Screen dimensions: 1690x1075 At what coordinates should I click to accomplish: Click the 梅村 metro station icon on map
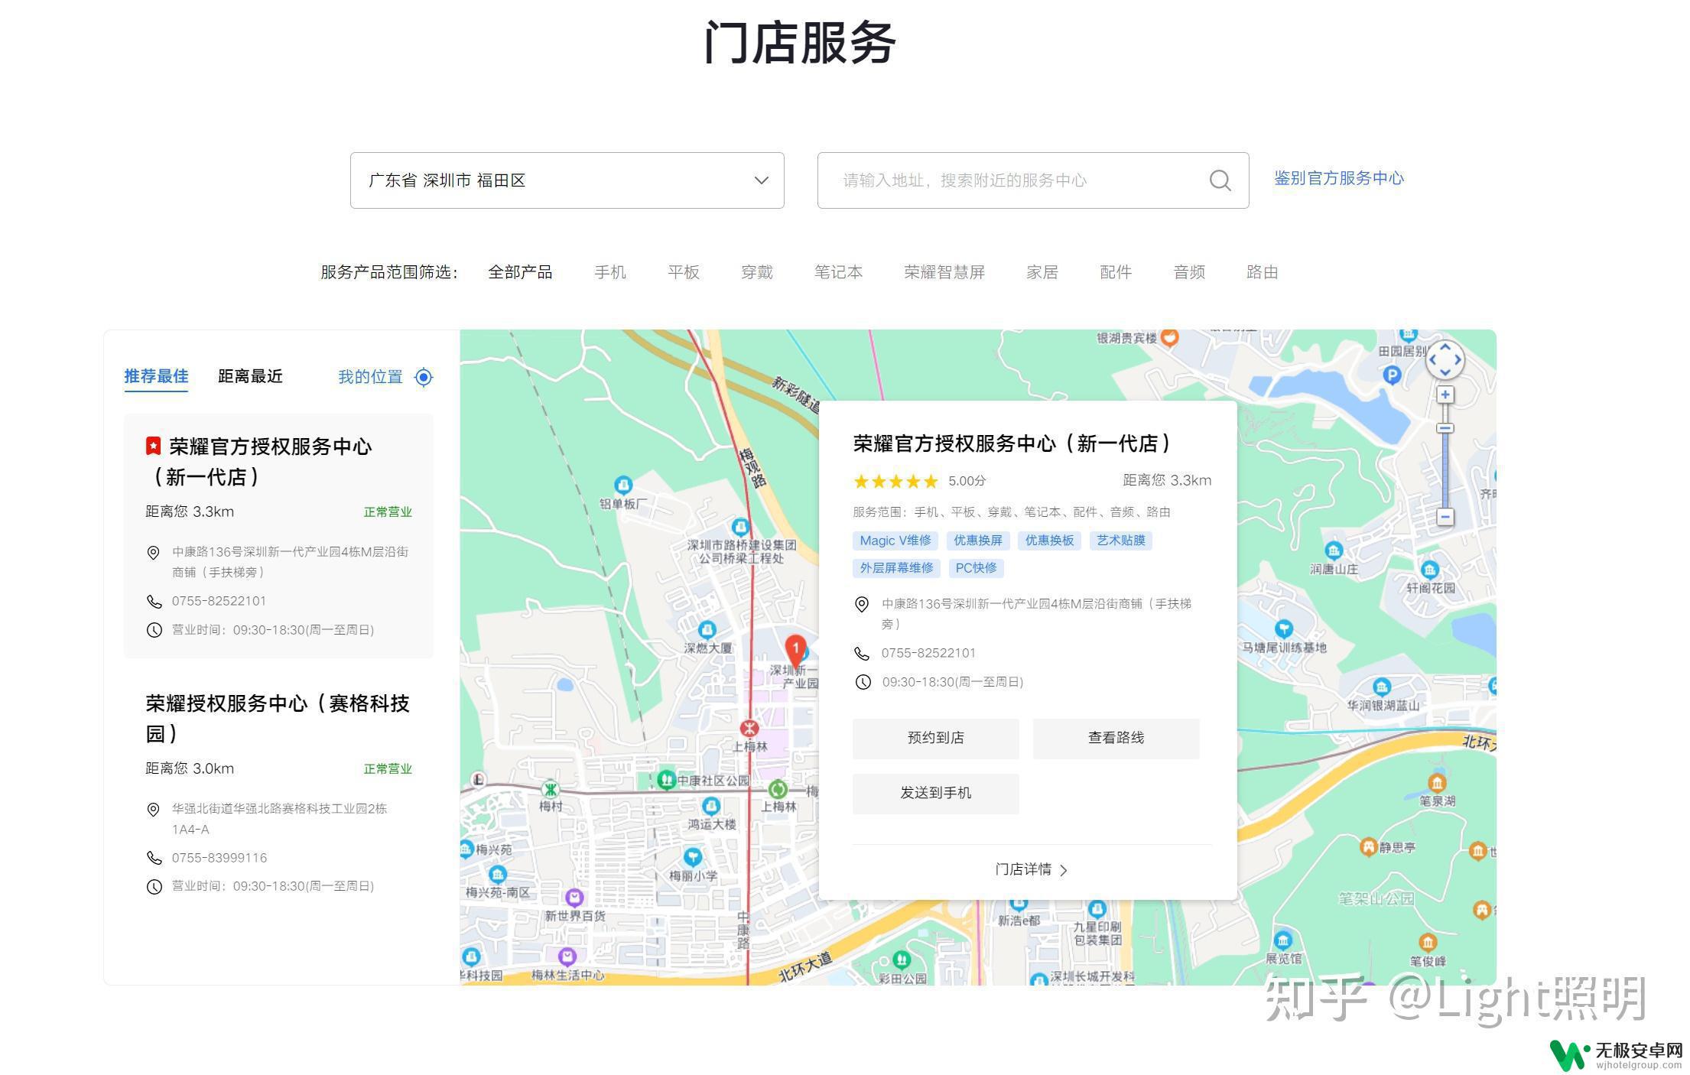click(x=550, y=790)
